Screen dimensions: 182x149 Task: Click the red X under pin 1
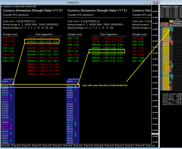pos(170,25)
